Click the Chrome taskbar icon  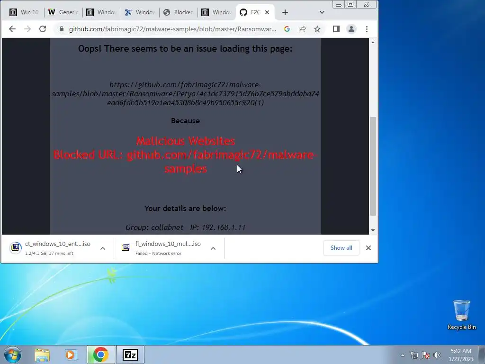[100, 355]
